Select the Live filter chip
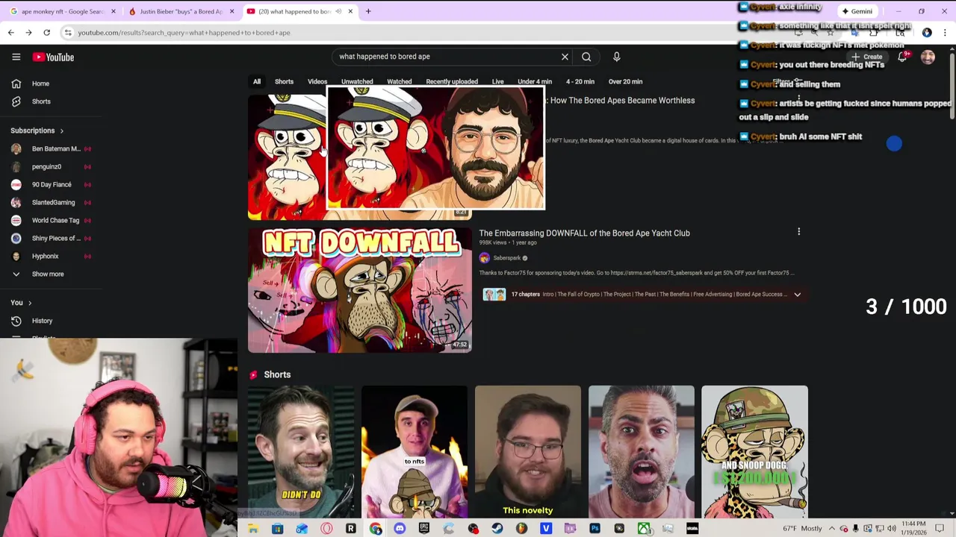The width and height of the screenshot is (956, 537). [x=497, y=81]
